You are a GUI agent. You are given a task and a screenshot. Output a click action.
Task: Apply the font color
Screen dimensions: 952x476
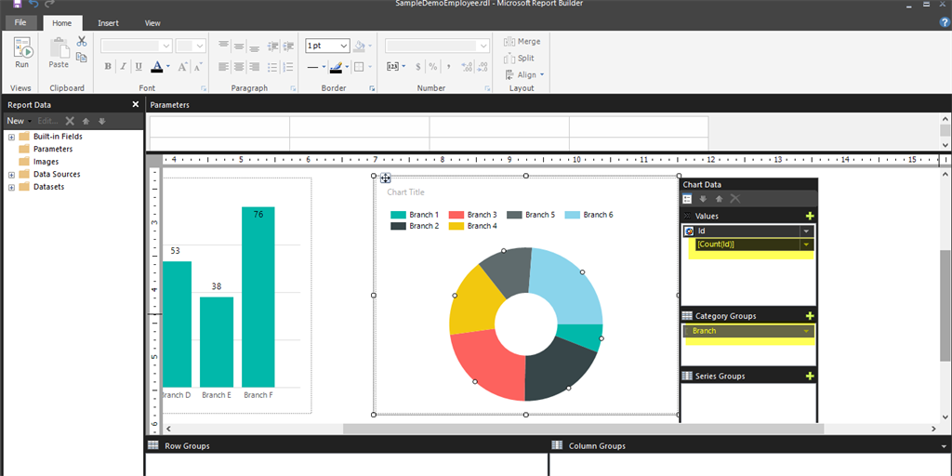click(x=156, y=67)
